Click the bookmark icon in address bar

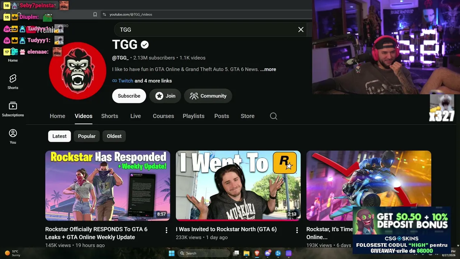click(x=95, y=14)
